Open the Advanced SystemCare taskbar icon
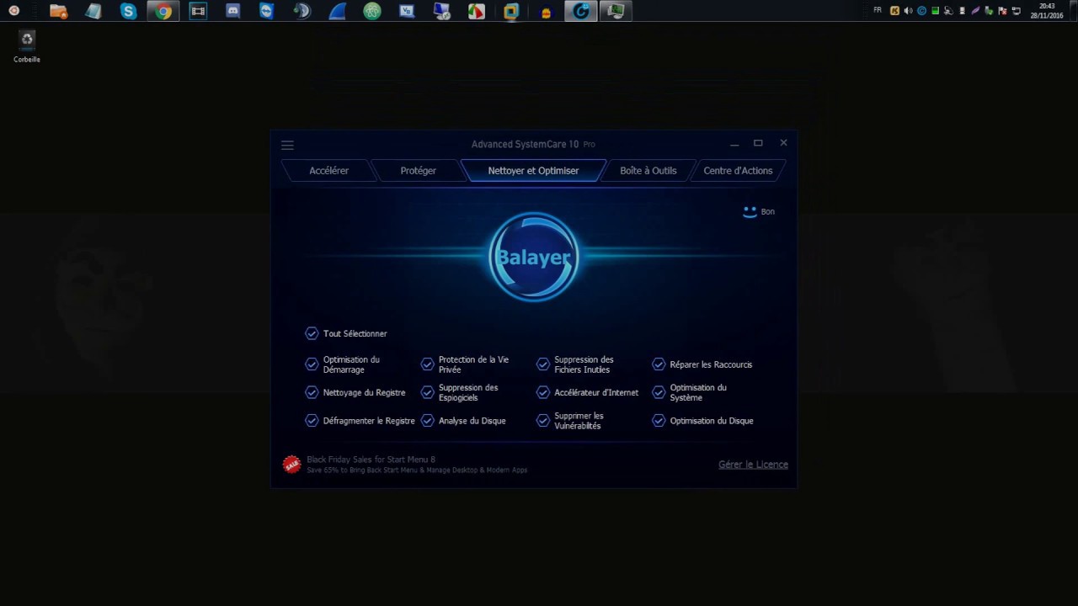The image size is (1078, 606). (581, 11)
